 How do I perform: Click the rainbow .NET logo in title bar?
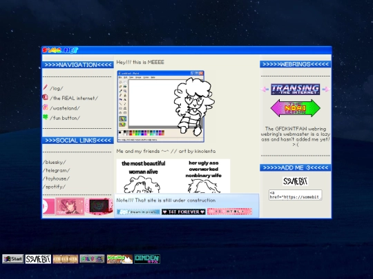pyautogui.click(x=60, y=50)
